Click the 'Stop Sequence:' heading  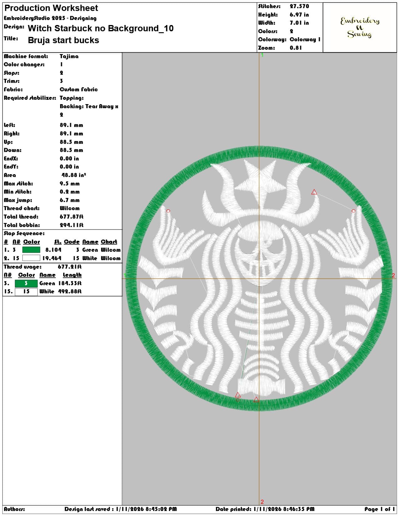coord(24,233)
